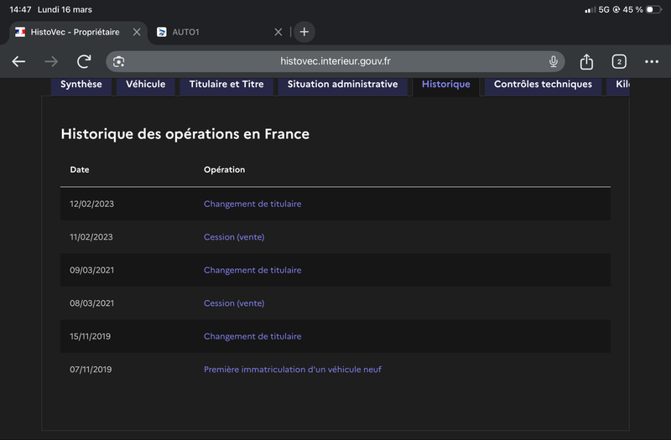Show the Contrôles techniques tab
This screenshot has width=671, height=440.
[x=543, y=85]
